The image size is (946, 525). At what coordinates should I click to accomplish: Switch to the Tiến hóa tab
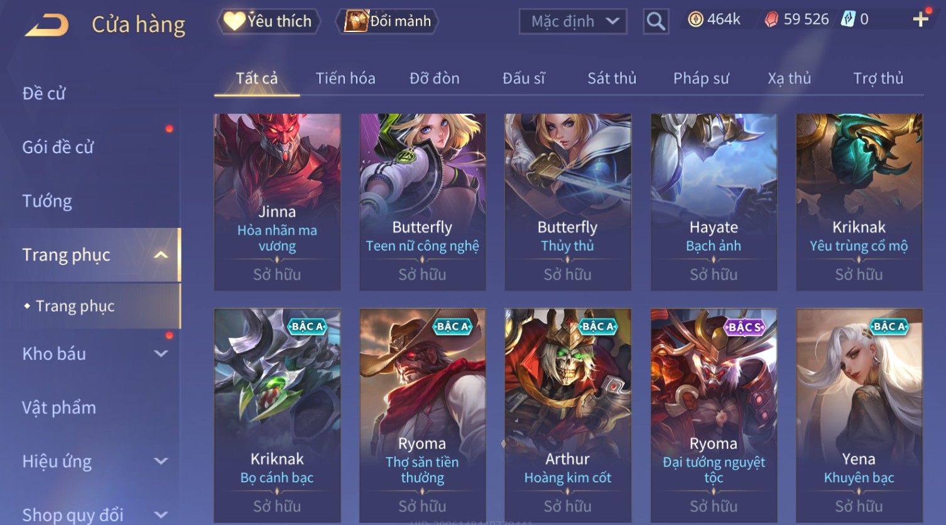(345, 78)
